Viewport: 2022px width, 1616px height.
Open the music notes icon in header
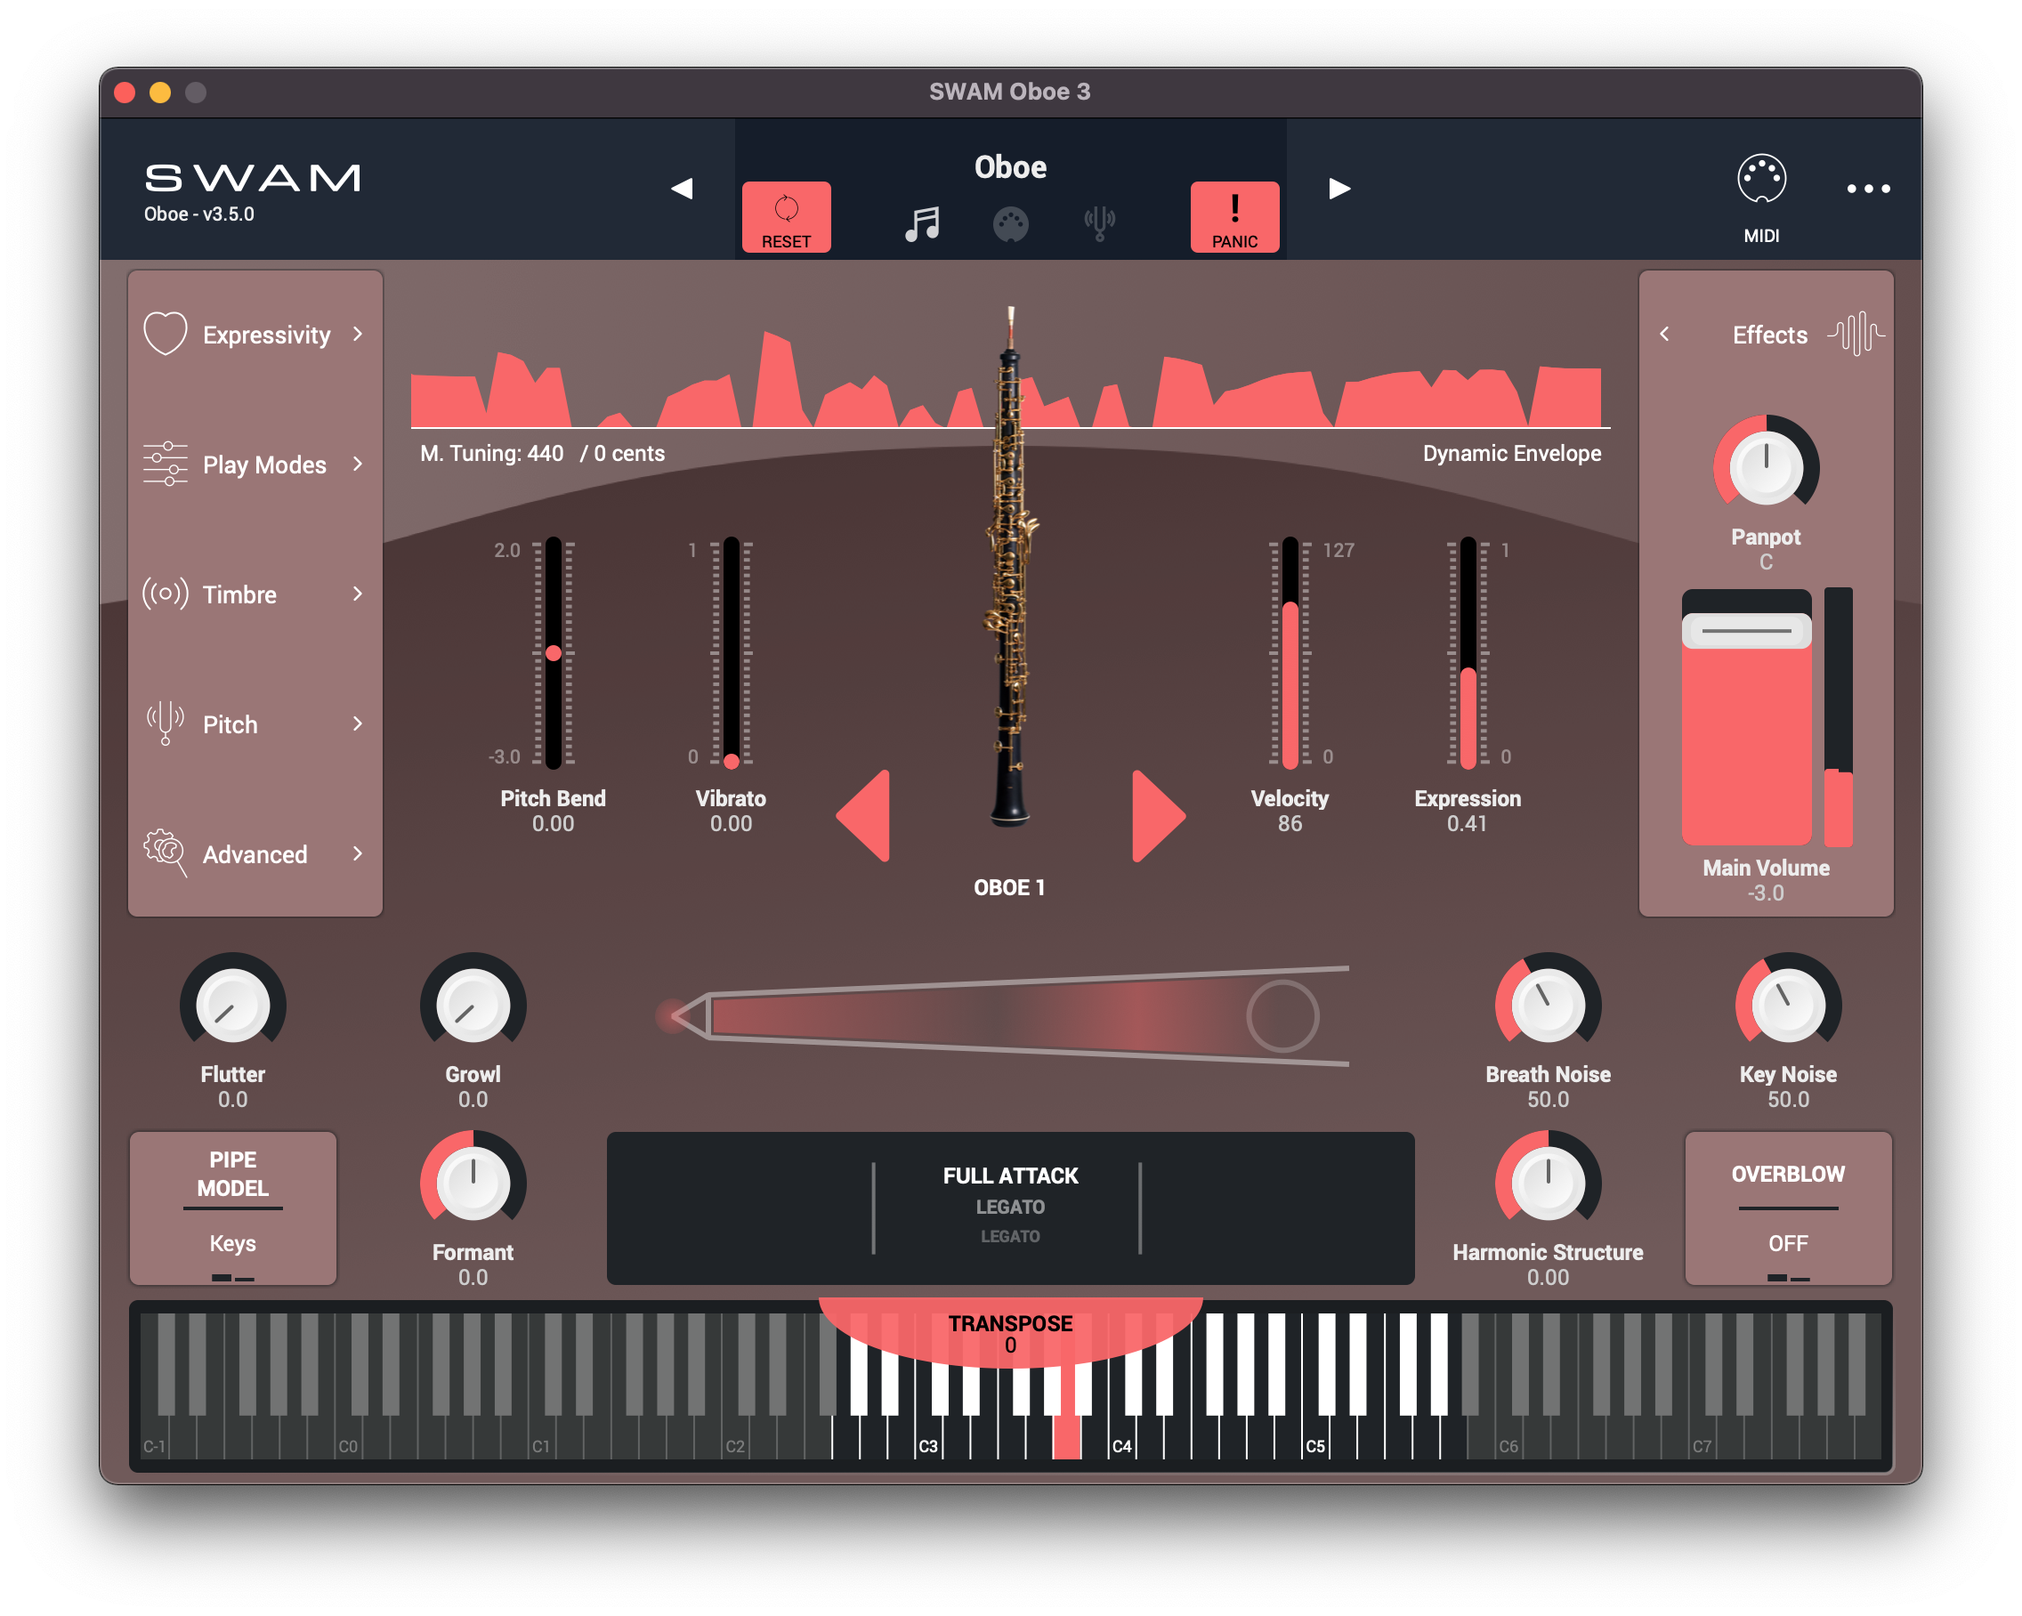pyautogui.click(x=922, y=224)
